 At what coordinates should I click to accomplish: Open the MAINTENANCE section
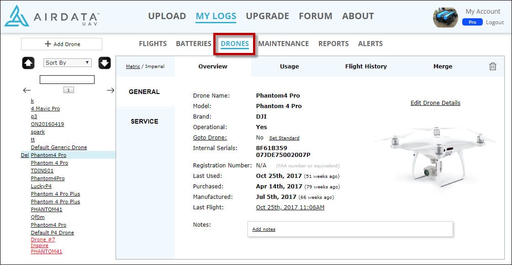coord(284,44)
